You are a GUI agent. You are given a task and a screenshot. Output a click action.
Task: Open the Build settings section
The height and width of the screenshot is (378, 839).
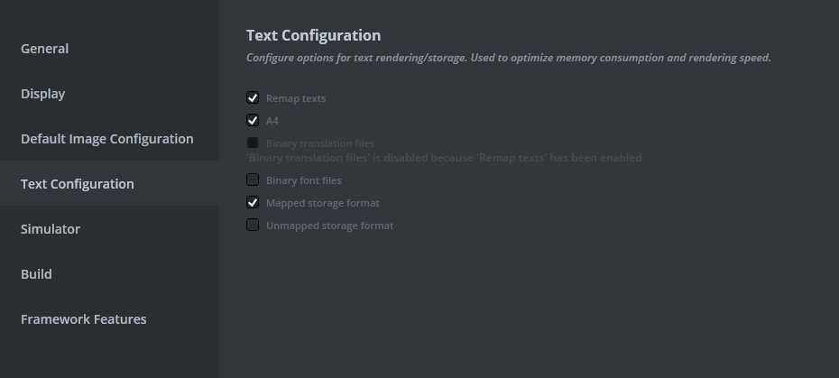[36, 274]
